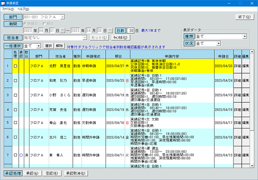Click the 期間 label button
The image size is (258, 180).
[13, 24]
